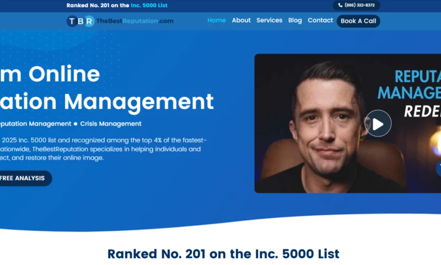Image resolution: width=441 pixels, height=265 pixels.
Task: Click the Book A Call button
Action: (358, 21)
